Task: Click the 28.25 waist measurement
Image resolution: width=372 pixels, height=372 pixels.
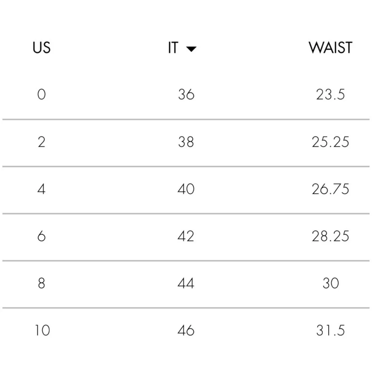Action: (x=331, y=236)
